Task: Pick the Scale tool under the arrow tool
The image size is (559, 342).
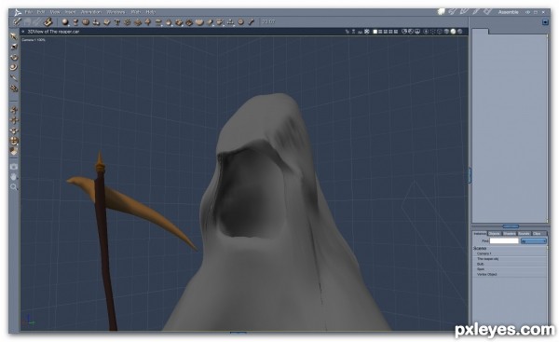Action: pos(14,47)
